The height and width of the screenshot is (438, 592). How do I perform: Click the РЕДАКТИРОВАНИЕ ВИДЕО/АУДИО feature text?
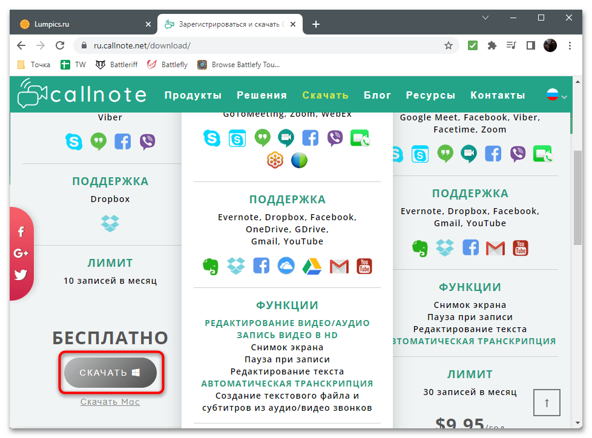click(x=287, y=323)
